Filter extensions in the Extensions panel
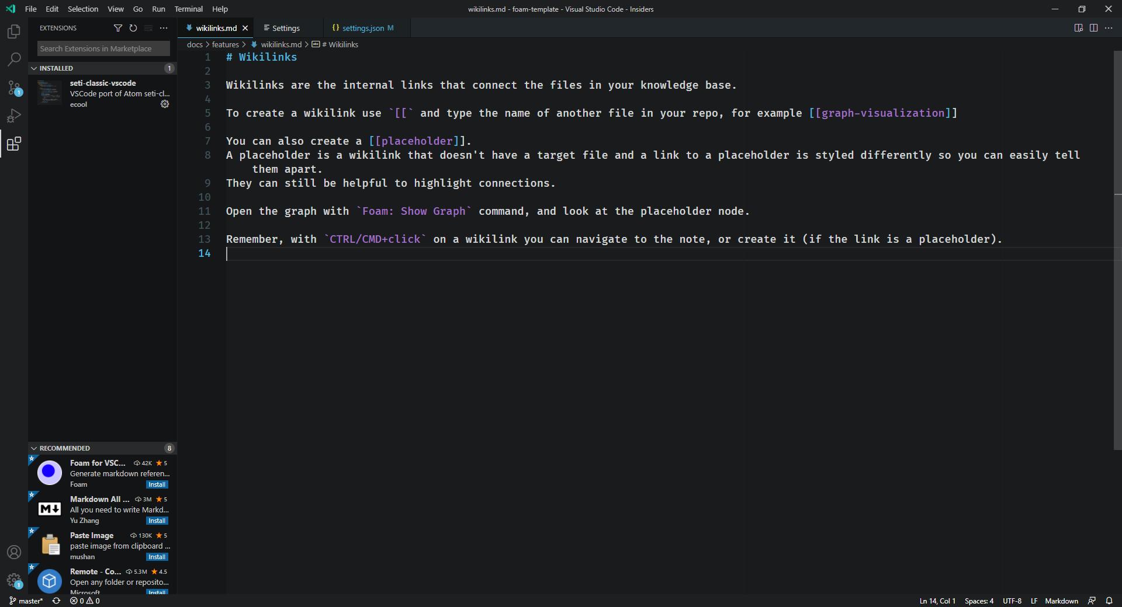Viewport: 1122px width, 607px height. click(118, 27)
